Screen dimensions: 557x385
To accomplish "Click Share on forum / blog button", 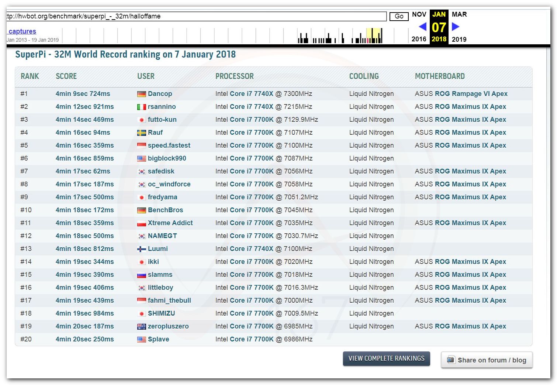I will coord(487,360).
